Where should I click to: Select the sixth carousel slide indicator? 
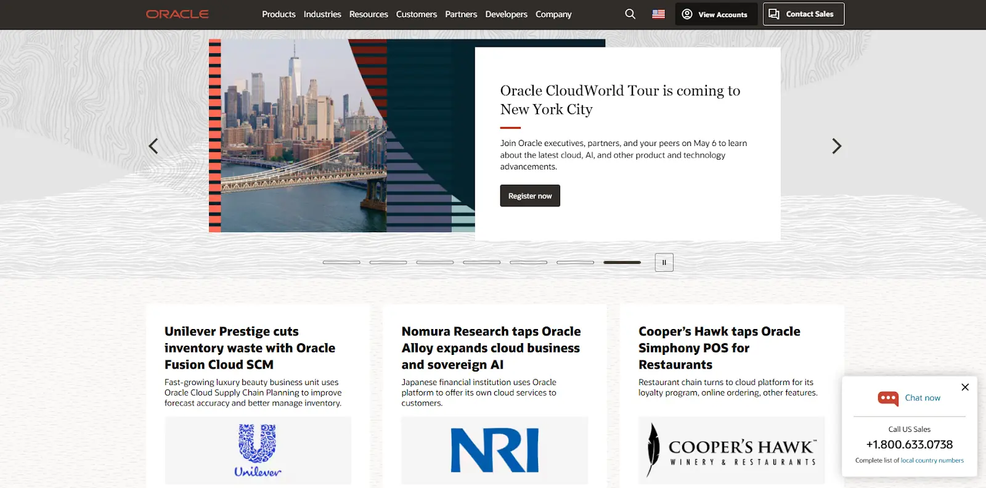tap(576, 262)
